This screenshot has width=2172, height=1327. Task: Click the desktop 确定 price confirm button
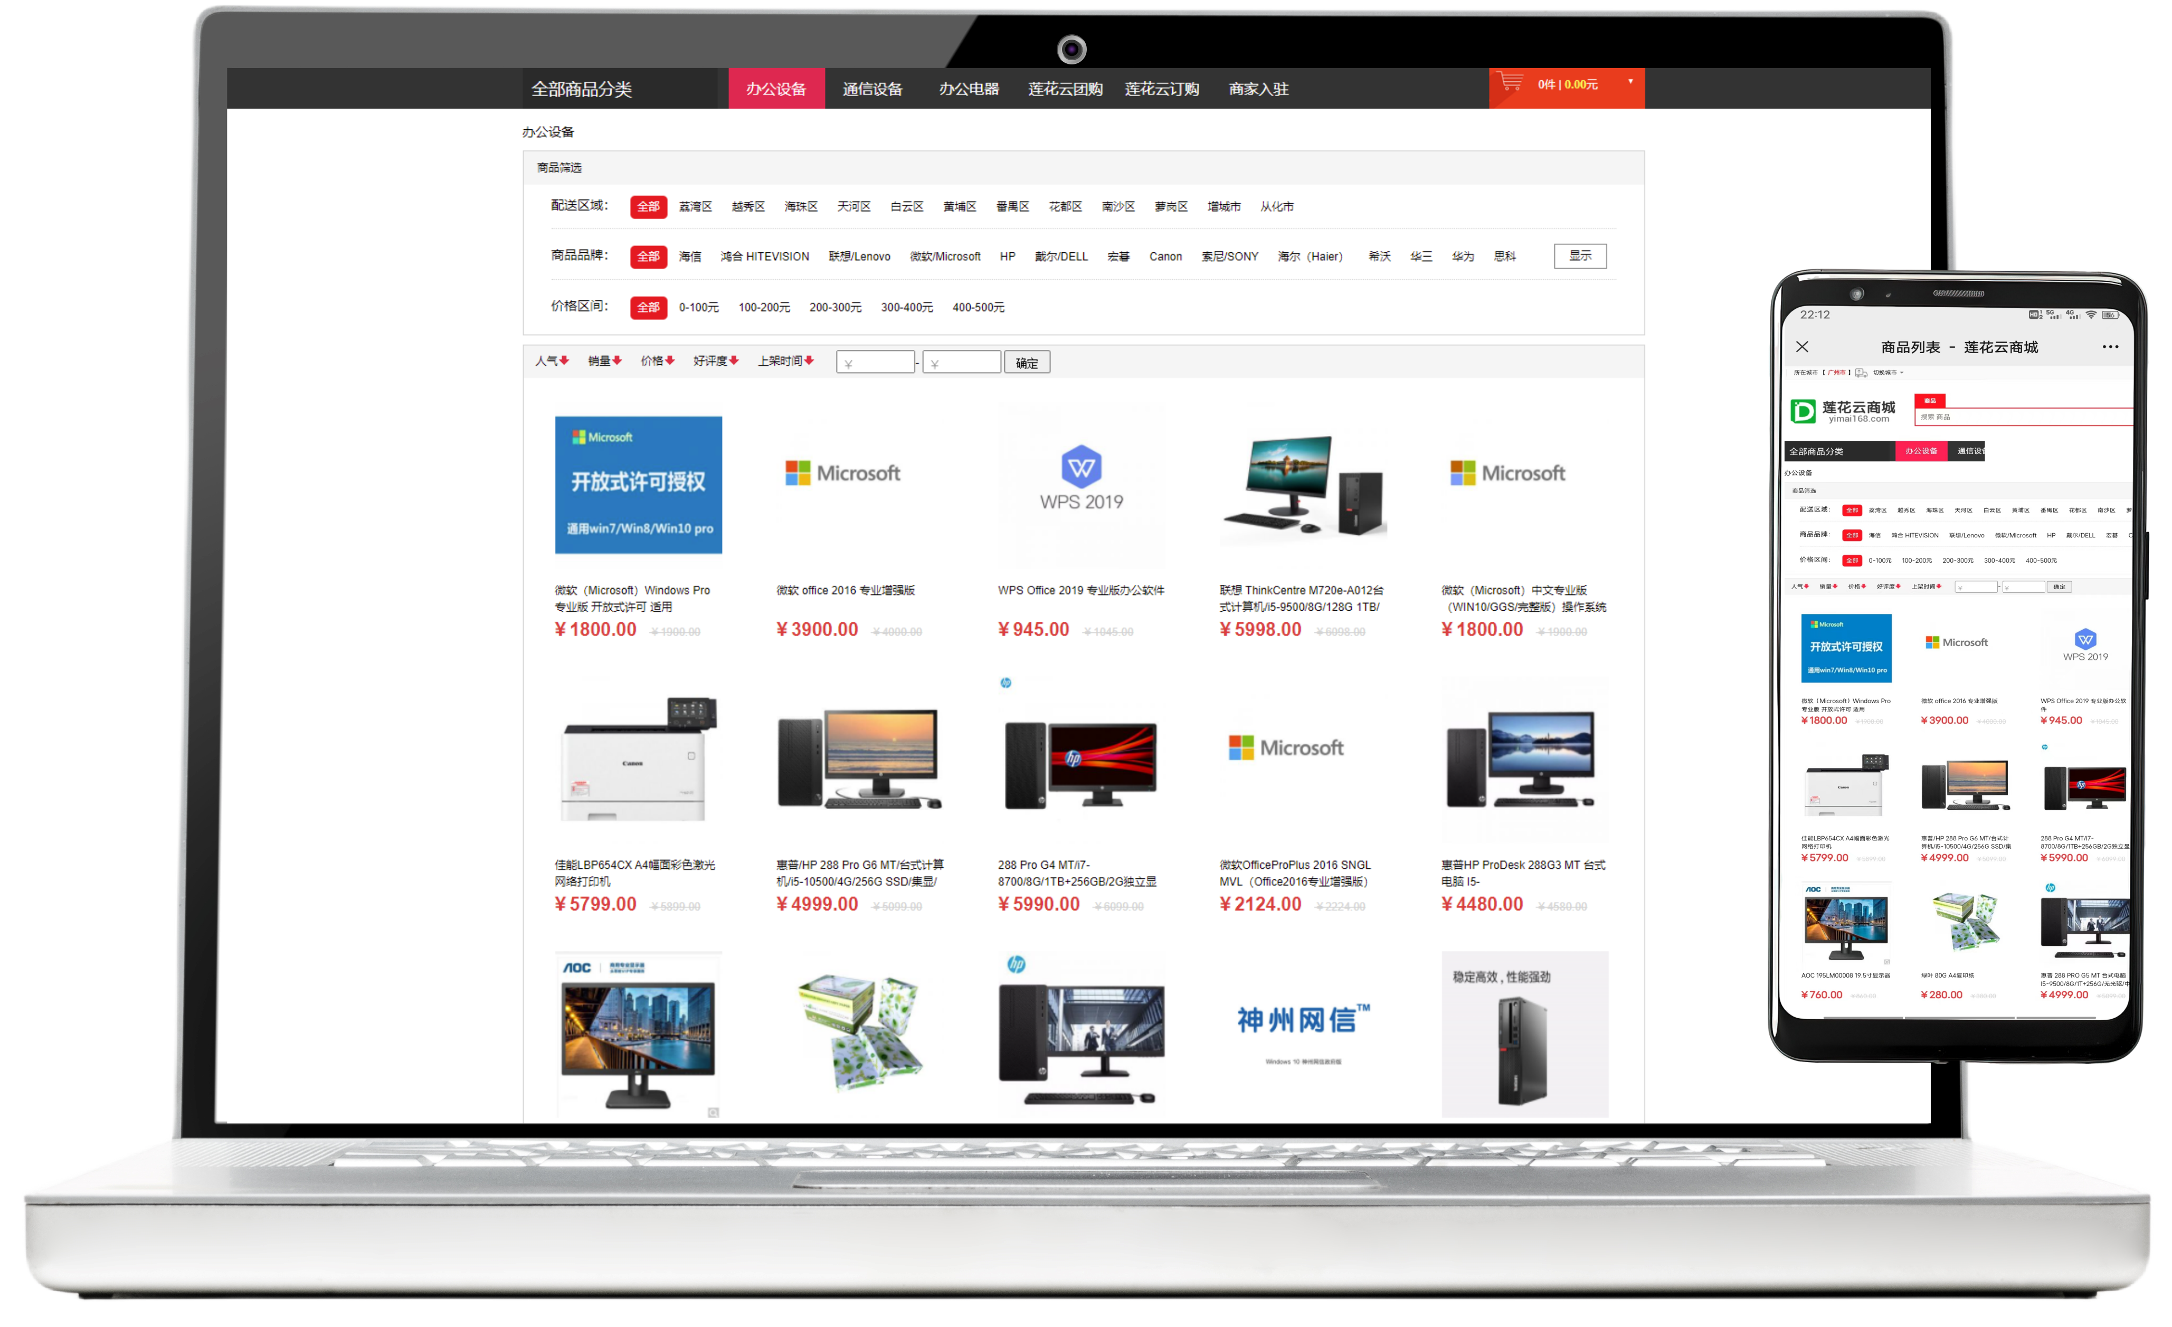[x=1027, y=363]
